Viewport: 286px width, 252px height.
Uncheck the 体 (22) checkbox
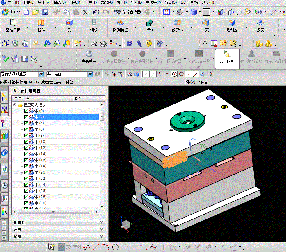click(x=26, y=178)
